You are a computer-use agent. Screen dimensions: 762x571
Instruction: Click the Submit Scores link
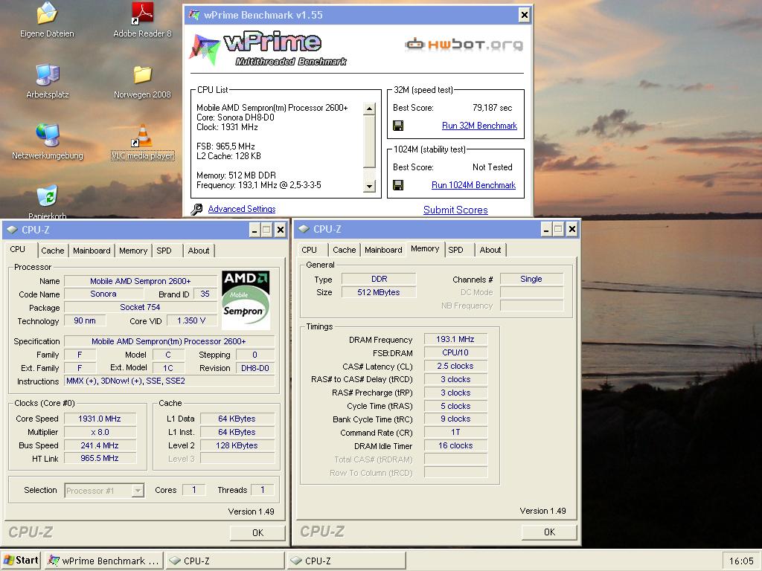coord(455,210)
